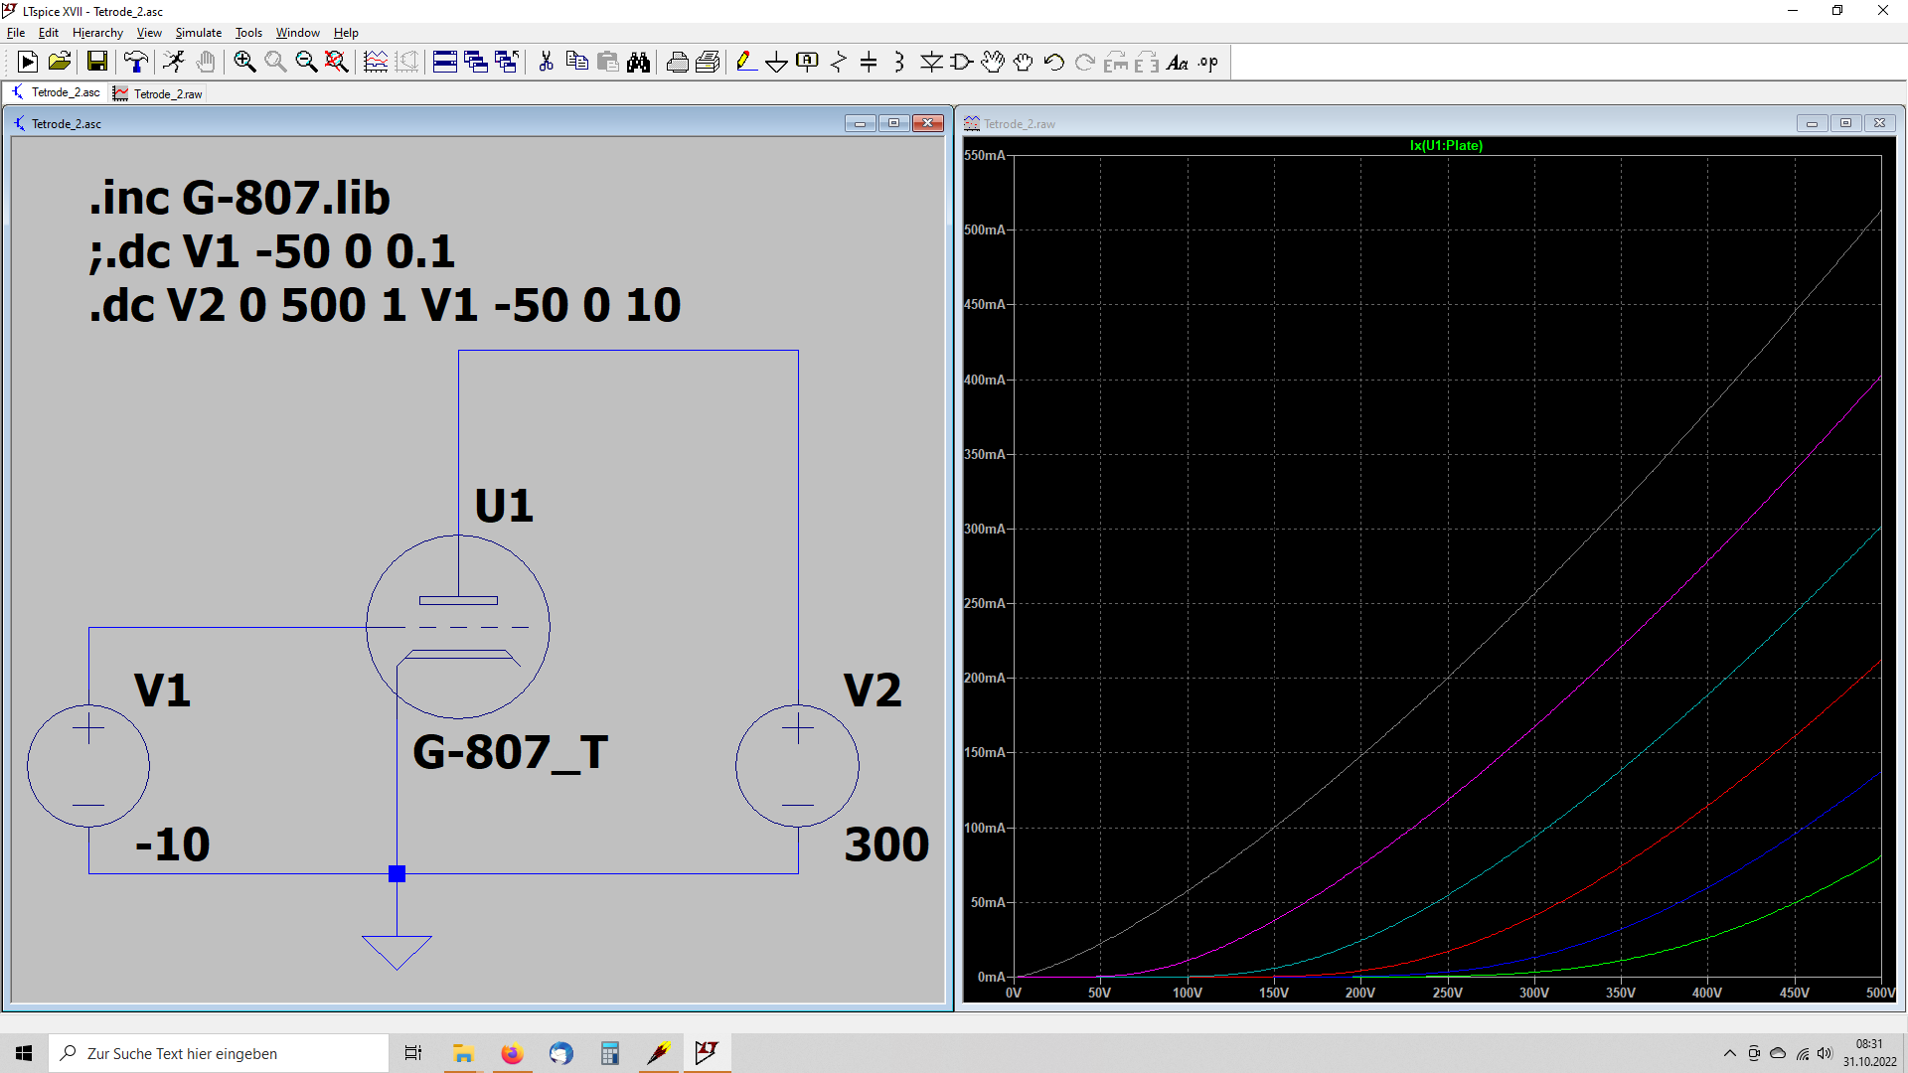Click the U1 tetrode tube symbol
Screen dimensions: 1908x1073
(458, 627)
